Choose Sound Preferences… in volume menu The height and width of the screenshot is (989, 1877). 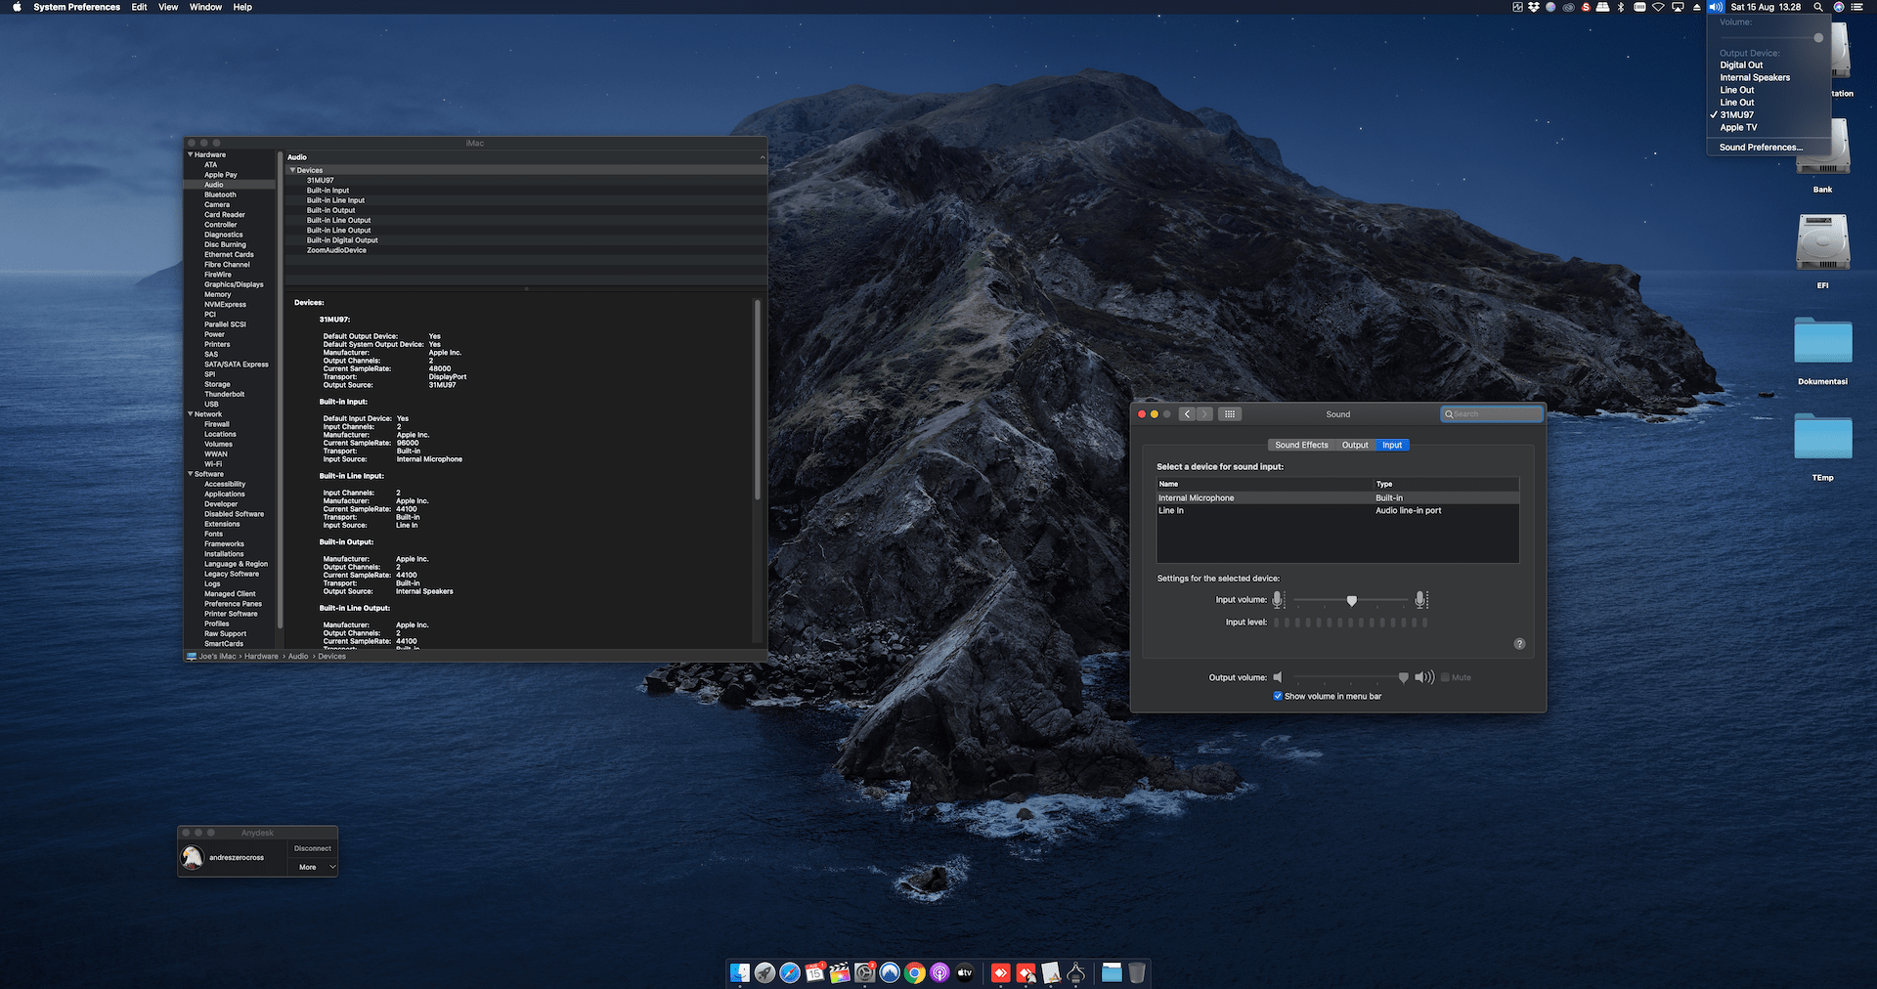(1761, 148)
